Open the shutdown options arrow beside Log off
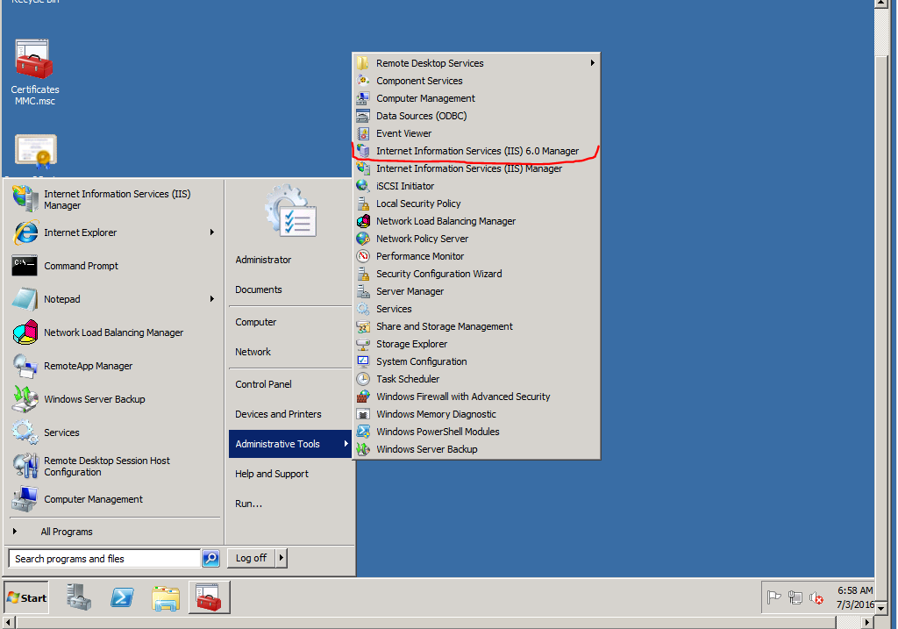Viewport: 898px width, 629px height. (282, 558)
